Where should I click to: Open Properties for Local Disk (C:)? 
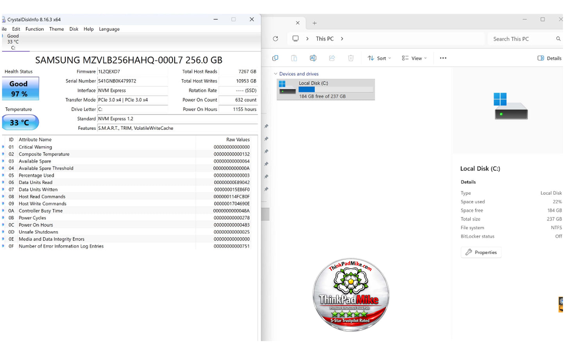(x=481, y=253)
